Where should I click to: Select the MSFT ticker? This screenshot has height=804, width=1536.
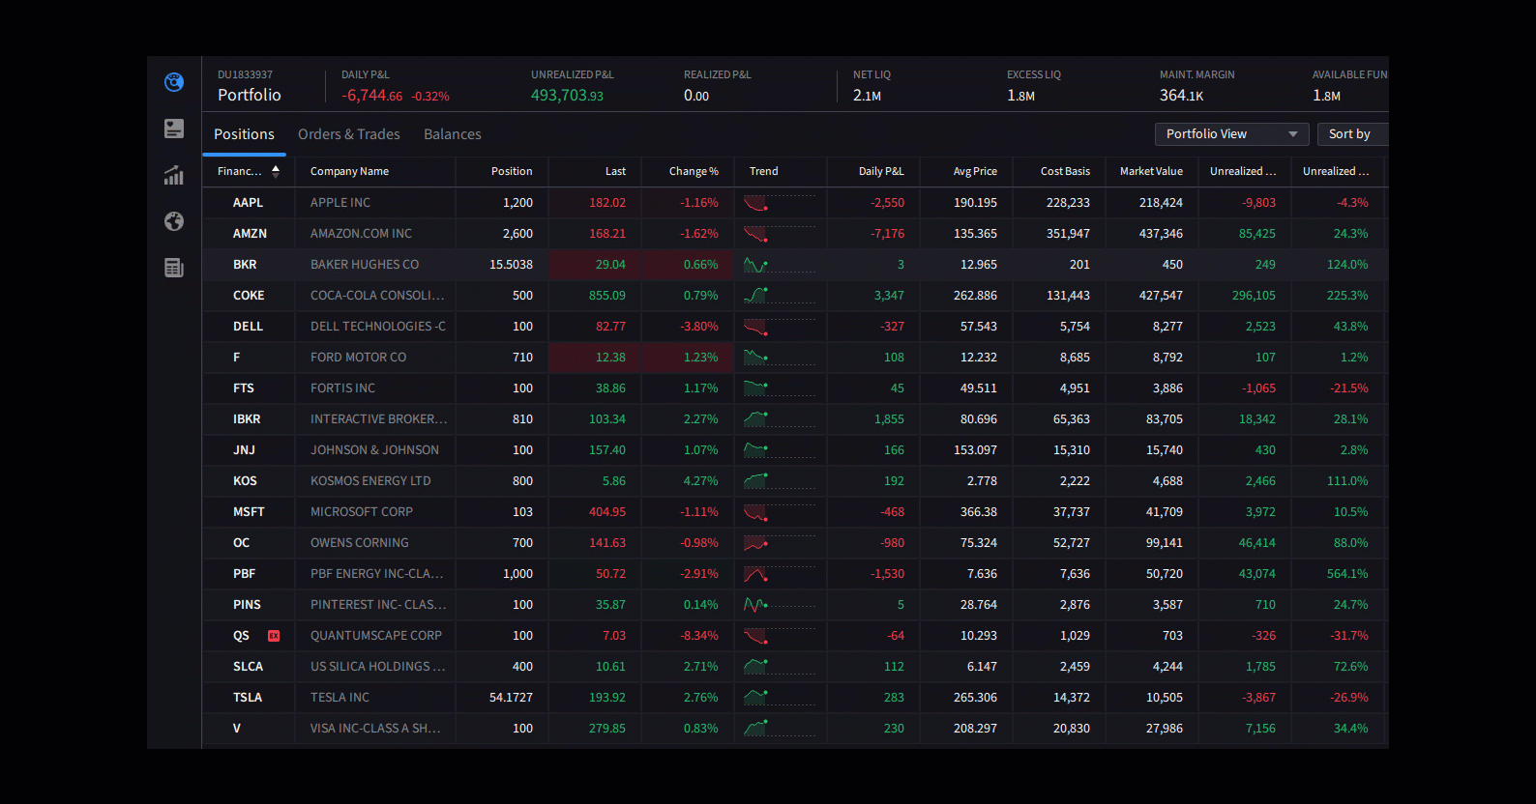(249, 512)
